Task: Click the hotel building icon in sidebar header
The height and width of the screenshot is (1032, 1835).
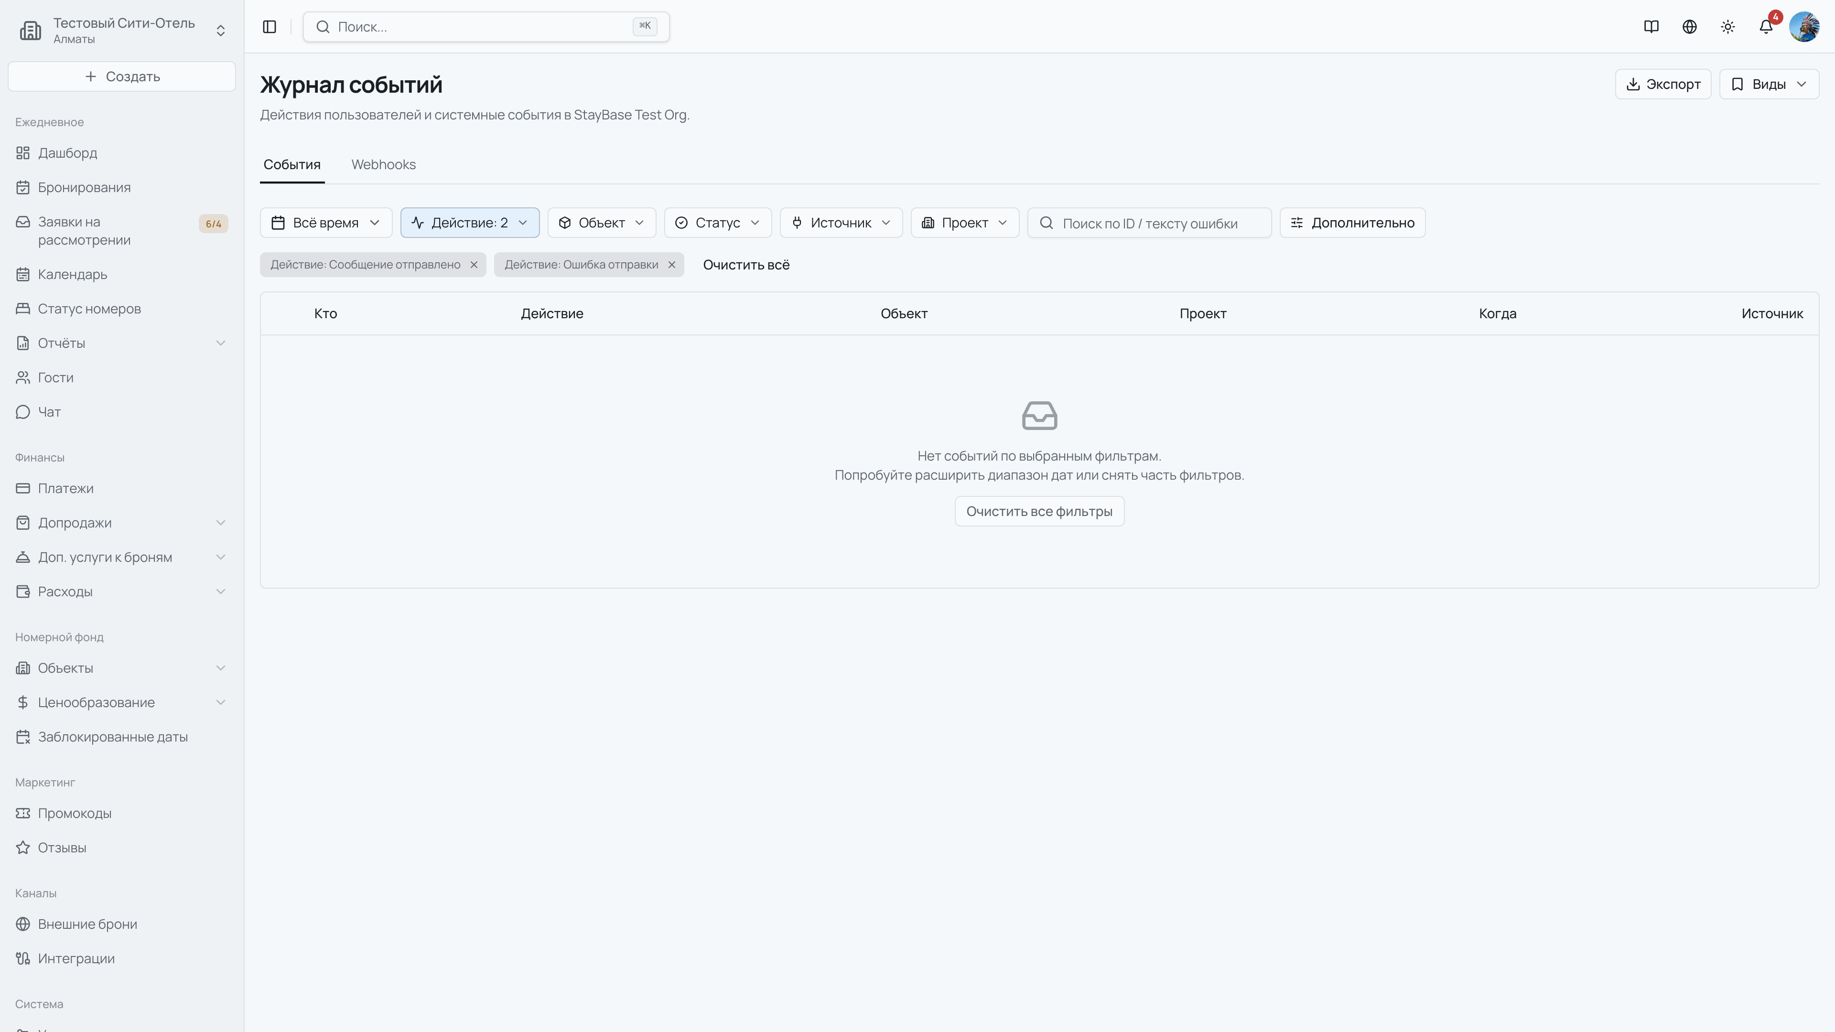Action: pyautogui.click(x=31, y=31)
